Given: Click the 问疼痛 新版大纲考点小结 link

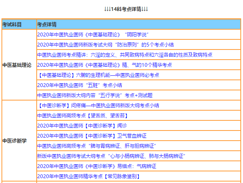Looking at the screenshot, I should point(99,105).
